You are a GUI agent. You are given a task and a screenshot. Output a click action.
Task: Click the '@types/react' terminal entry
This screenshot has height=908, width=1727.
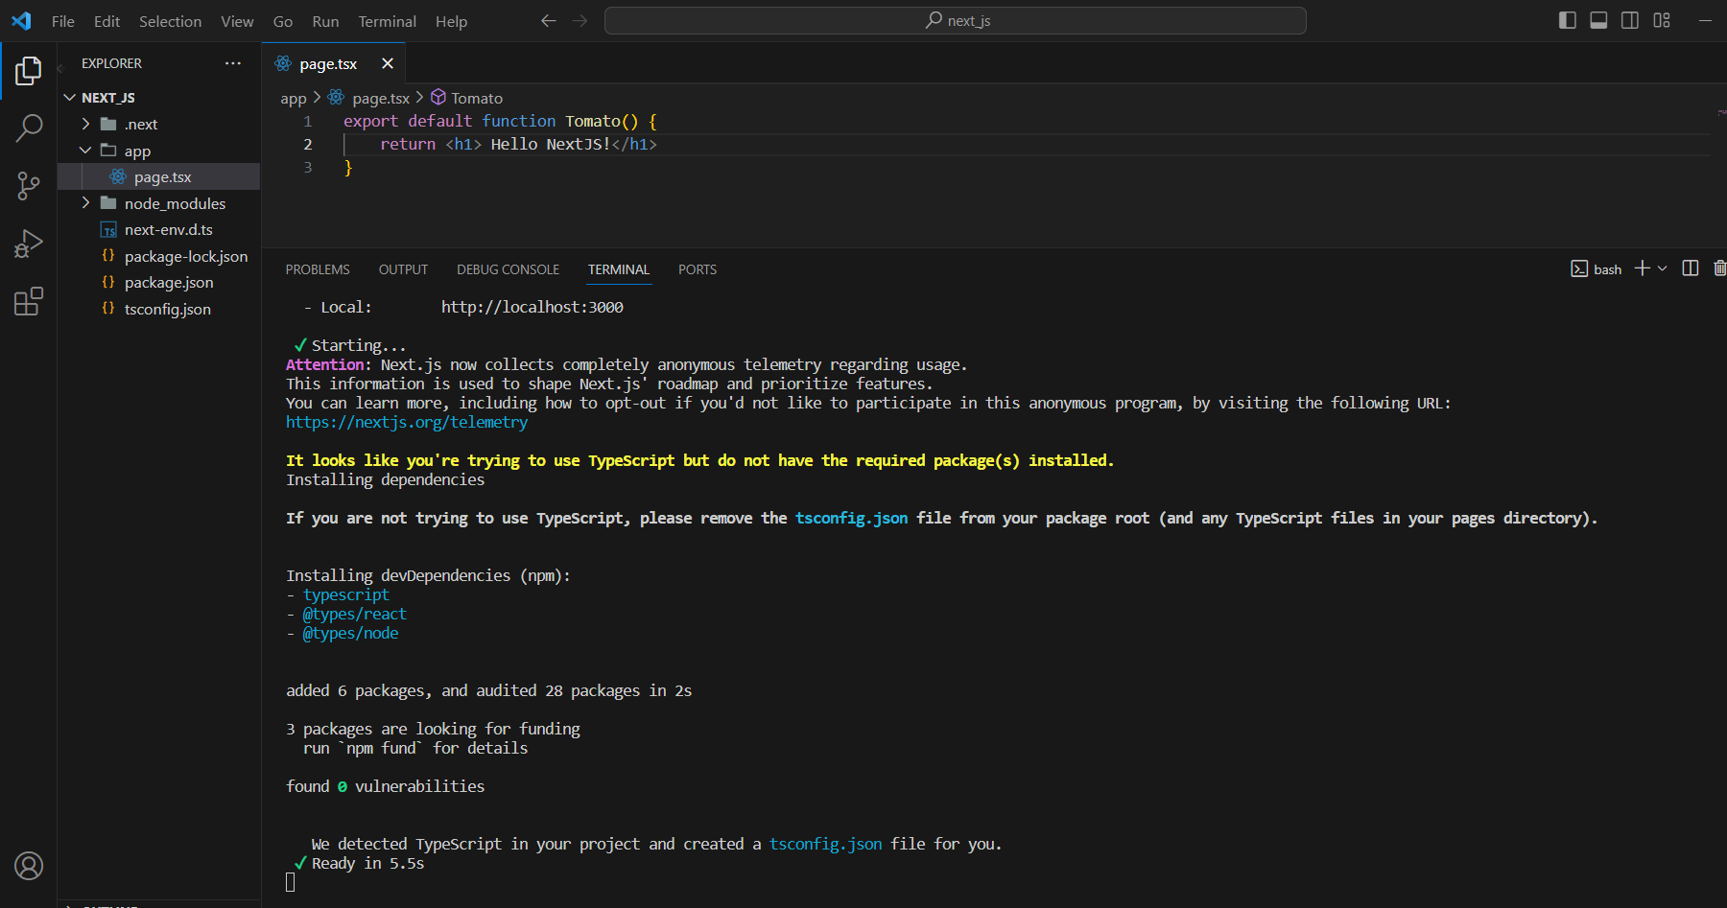click(355, 614)
